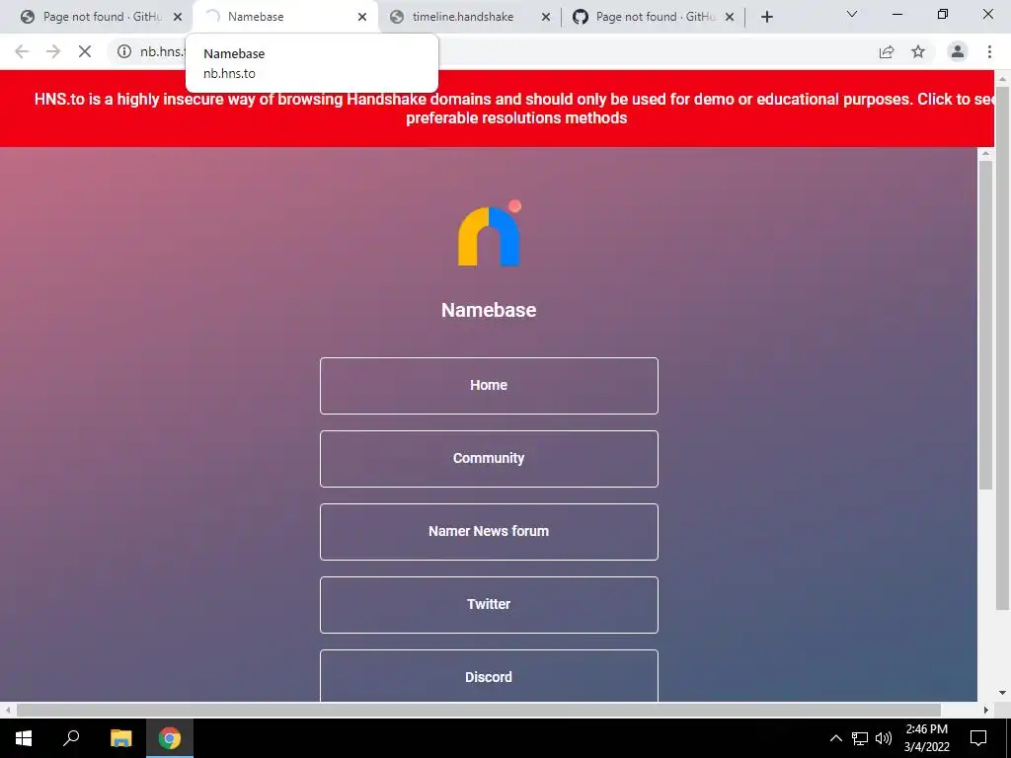Open the Community link button

point(489,458)
